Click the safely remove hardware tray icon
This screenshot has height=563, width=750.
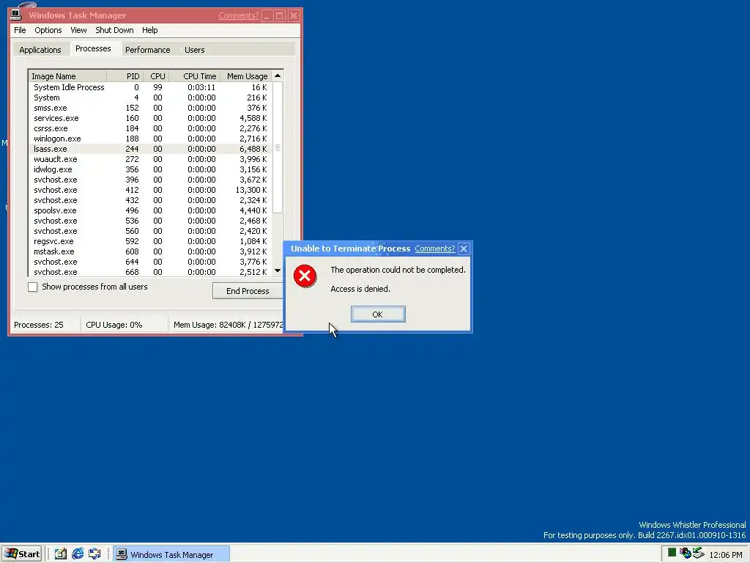(x=698, y=553)
